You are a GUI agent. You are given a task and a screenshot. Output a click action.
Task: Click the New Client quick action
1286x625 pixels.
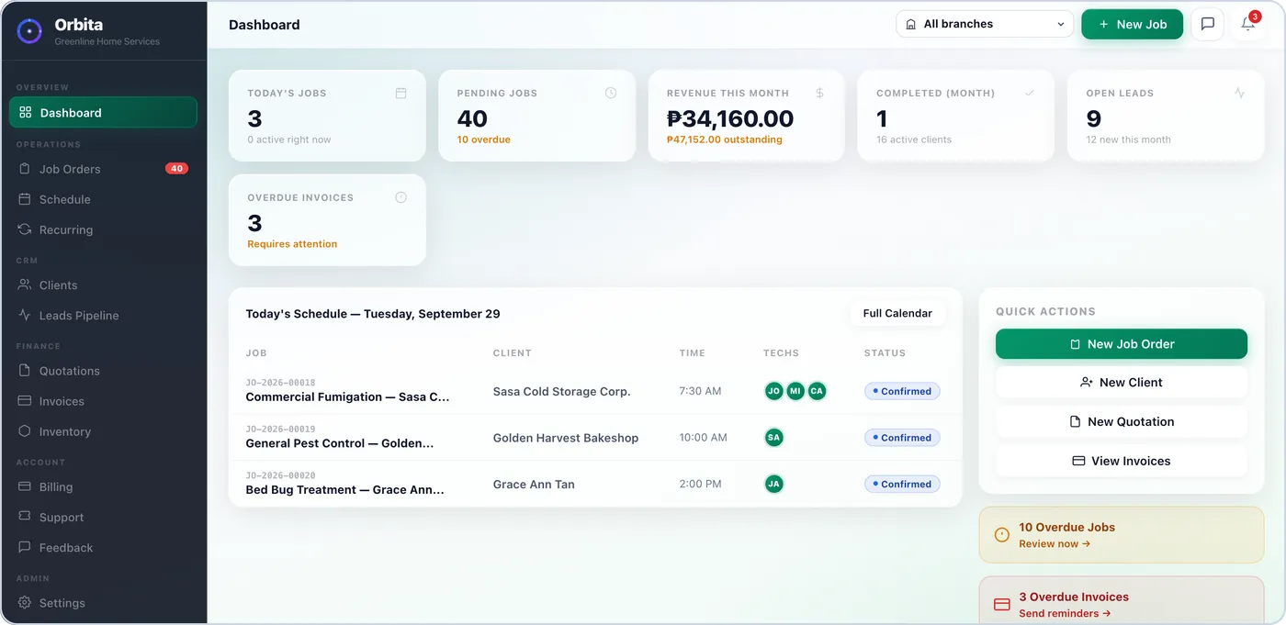(x=1122, y=383)
